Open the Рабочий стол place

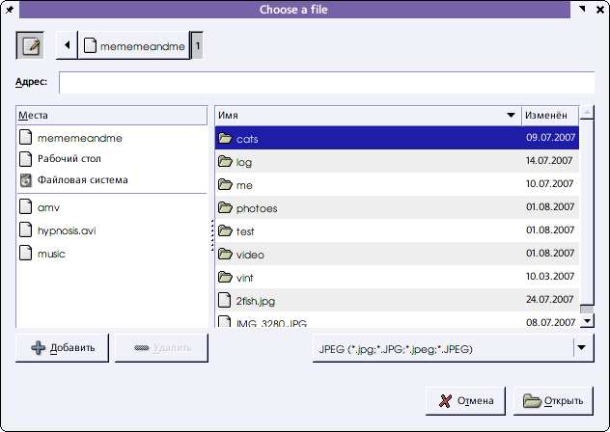click(x=69, y=158)
